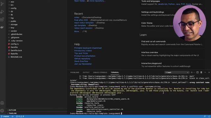Open recent 'redux-react-session' project
211x118 pixels.
click(x=83, y=28)
